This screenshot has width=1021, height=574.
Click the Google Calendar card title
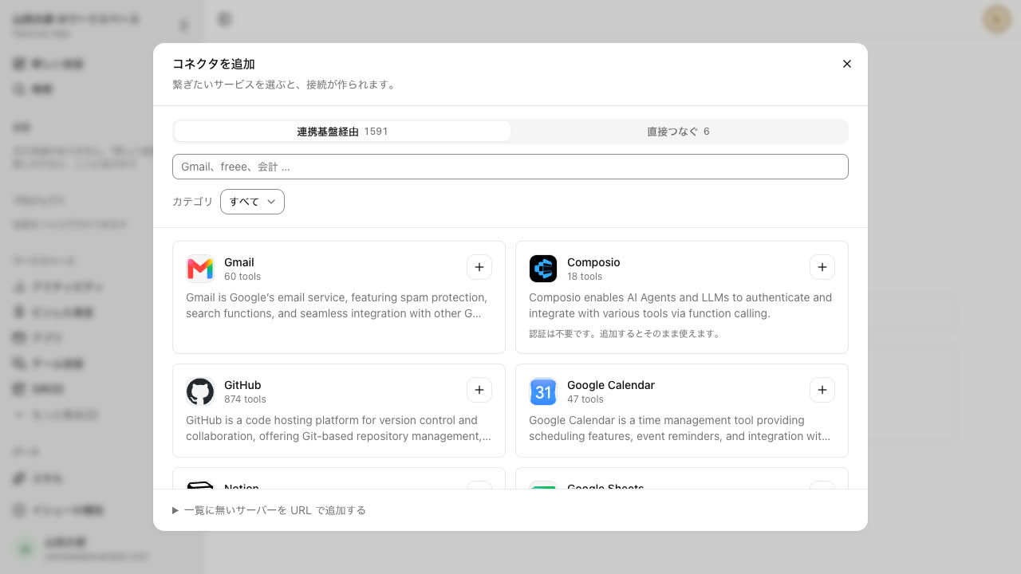point(611,385)
